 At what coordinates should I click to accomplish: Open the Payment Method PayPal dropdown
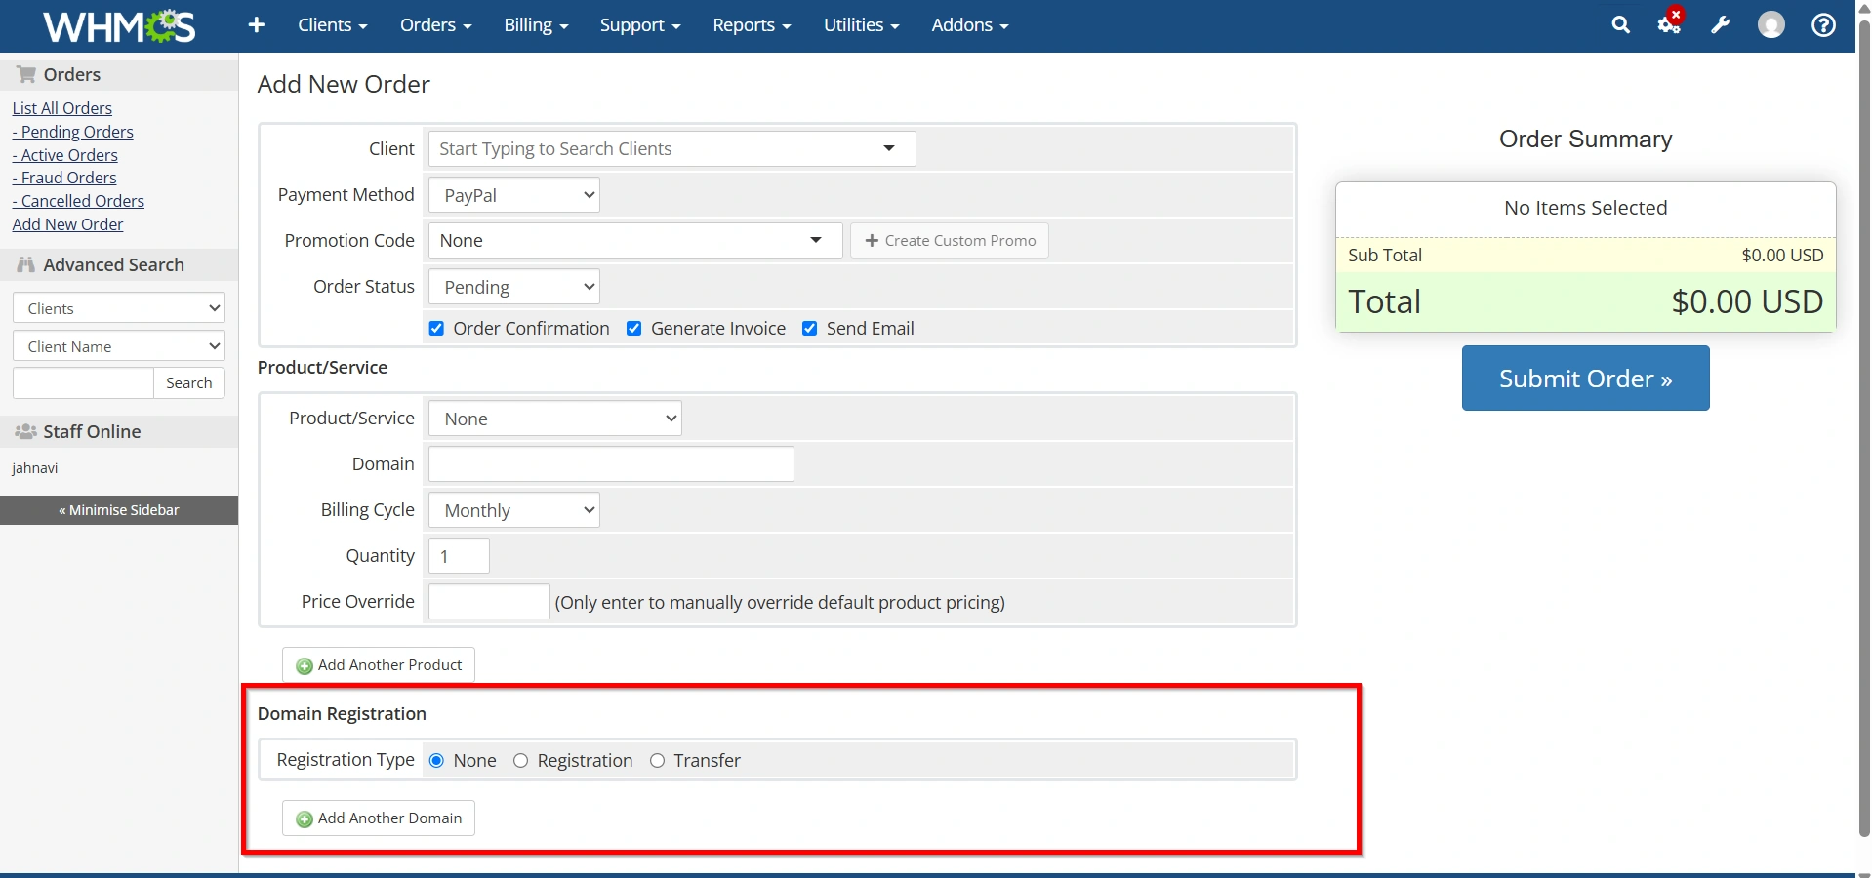coord(513,195)
